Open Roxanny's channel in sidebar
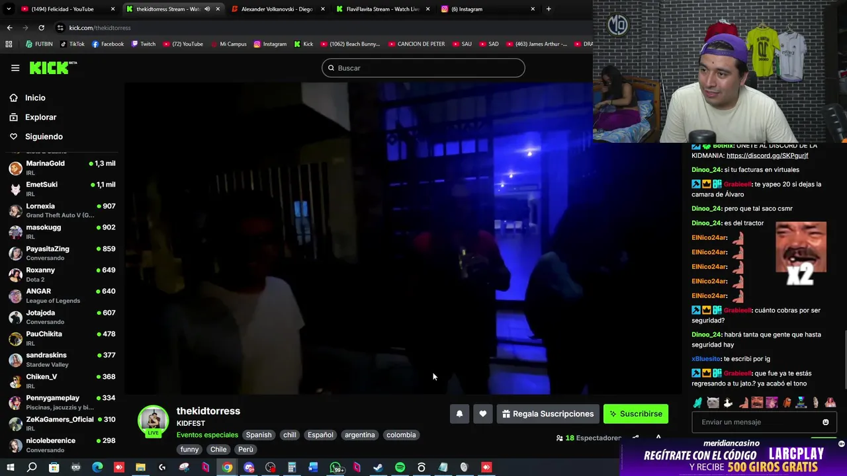Image resolution: width=847 pixels, height=476 pixels. pyautogui.click(x=62, y=274)
